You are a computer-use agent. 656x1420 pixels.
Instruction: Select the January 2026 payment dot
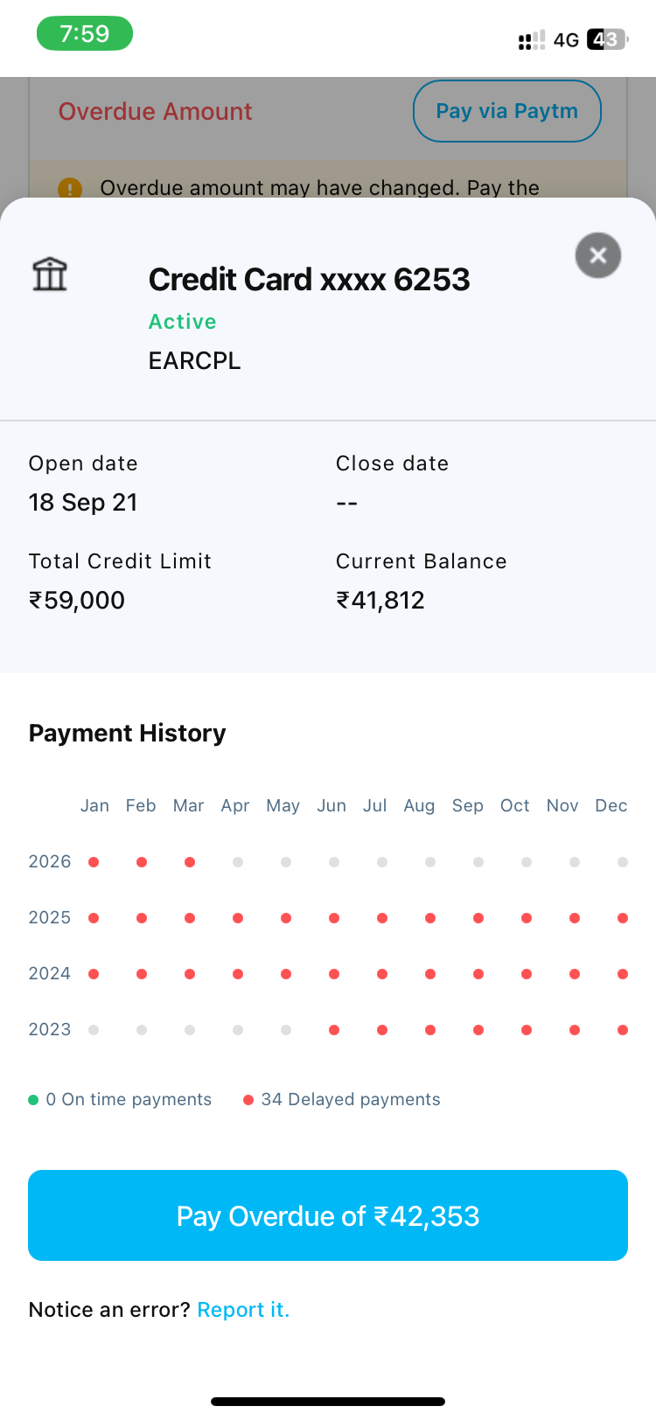point(94,862)
